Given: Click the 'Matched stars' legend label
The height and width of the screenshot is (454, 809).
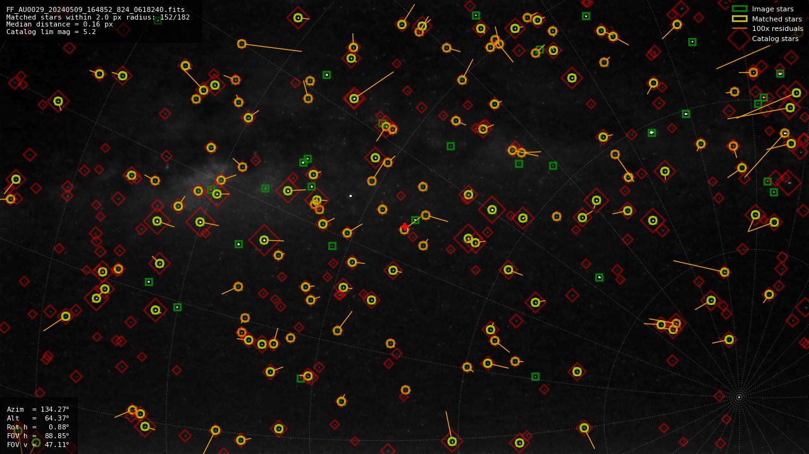Looking at the screenshot, I should point(777,19).
